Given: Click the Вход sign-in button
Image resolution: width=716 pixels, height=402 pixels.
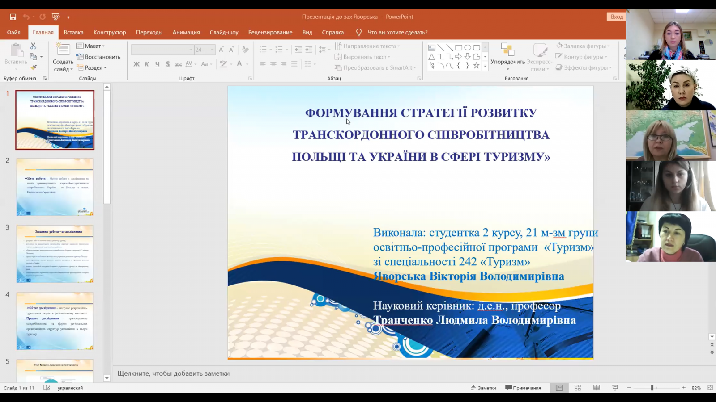Looking at the screenshot, I should pyautogui.click(x=617, y=17).
